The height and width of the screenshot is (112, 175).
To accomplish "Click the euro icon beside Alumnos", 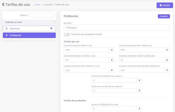I will coord(7,28).
